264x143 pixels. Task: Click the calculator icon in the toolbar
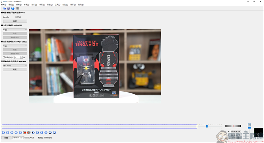click(17, 8)
